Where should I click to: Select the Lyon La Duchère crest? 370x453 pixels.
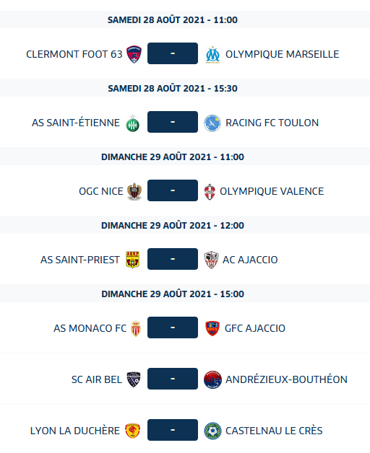132,431
